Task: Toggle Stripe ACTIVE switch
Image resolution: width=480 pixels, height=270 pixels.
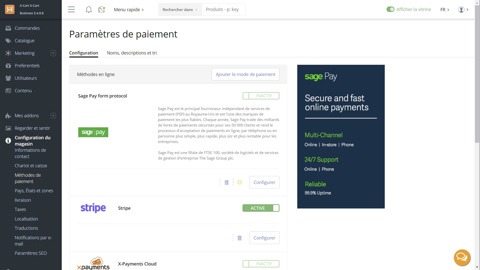Action: (x=261, y=208)
